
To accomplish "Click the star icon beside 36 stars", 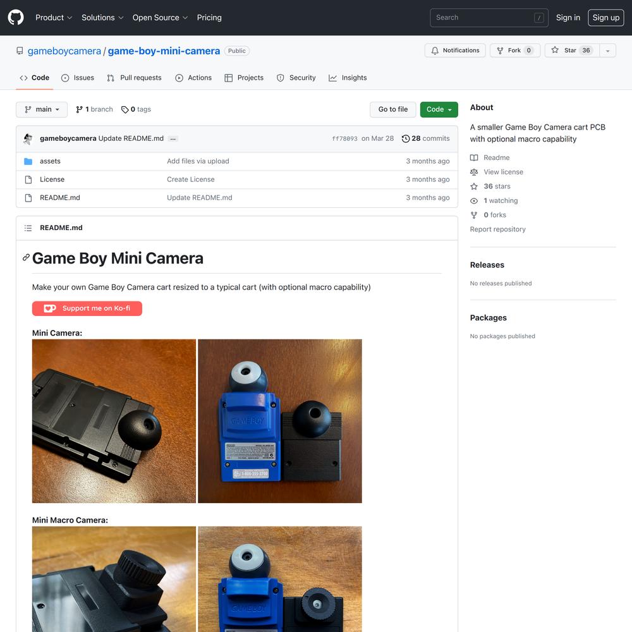I will point(474,186).
